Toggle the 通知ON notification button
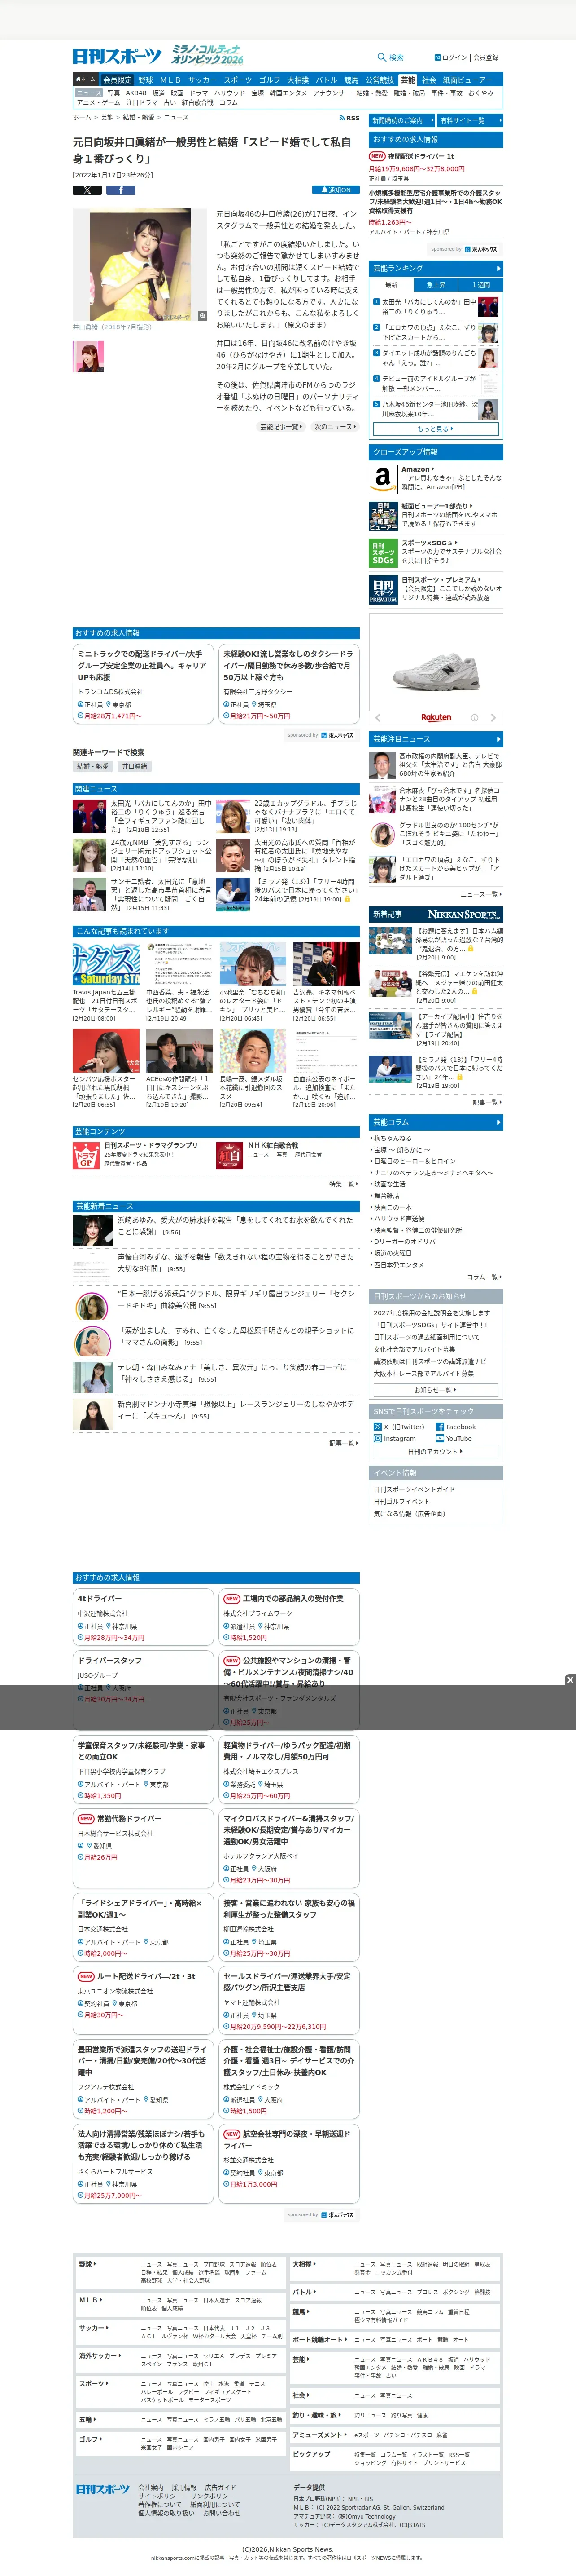The width and height of the screenshot is (576, 2576). coord(336,190)
